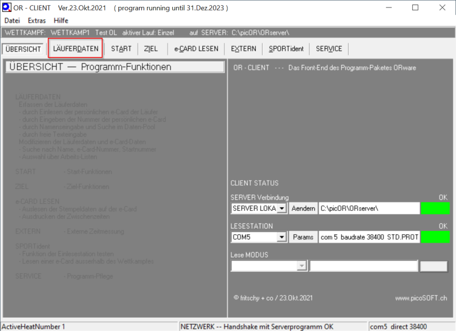The width and height of the screenshot is (456, 331).
Task: Click the Params button
Action: pos(303,237)
